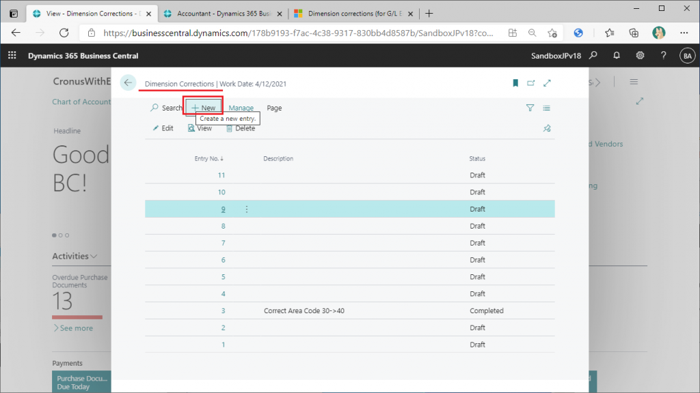Select the View - Dimension Corrections browser tab

click(x=92, y=14)
